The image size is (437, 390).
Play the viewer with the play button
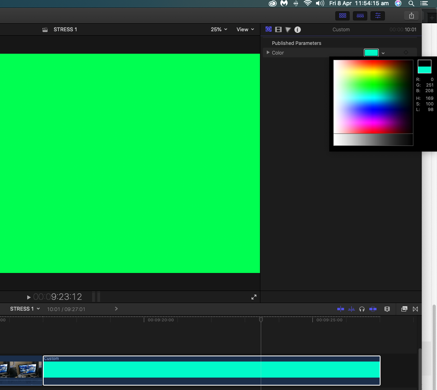[x=29, y=297]
